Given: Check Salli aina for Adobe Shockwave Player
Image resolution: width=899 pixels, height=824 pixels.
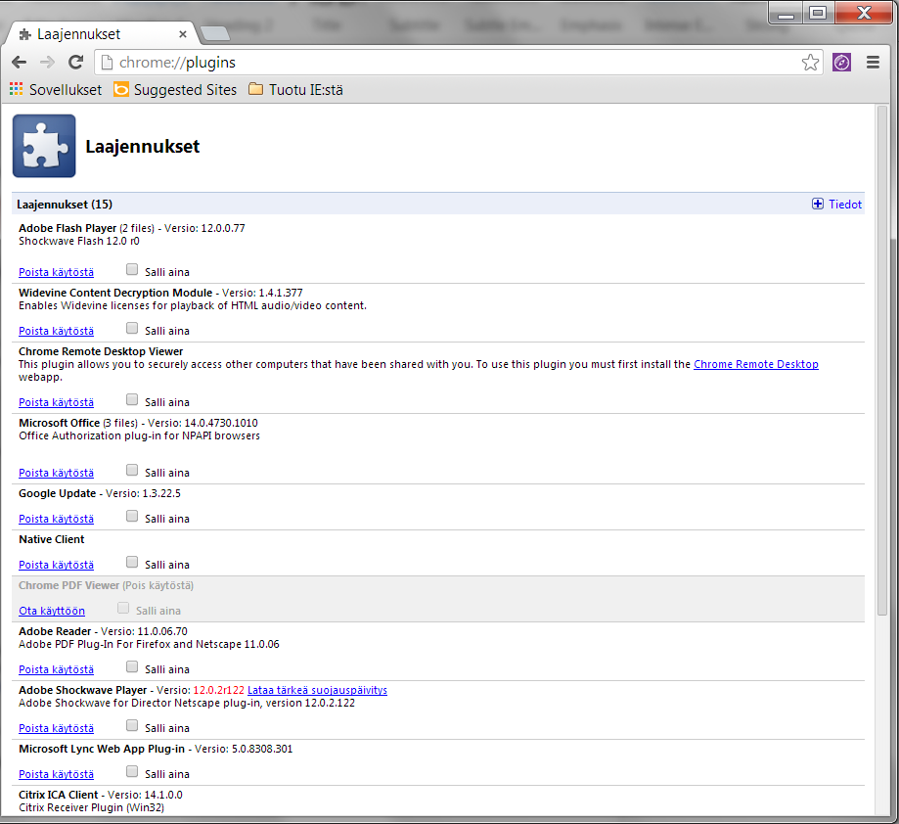Looking at the screenshot, I should click(x=132, y=725).
